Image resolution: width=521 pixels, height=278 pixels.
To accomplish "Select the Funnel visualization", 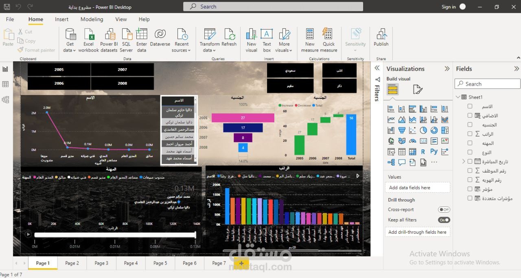I will [402, 130].
